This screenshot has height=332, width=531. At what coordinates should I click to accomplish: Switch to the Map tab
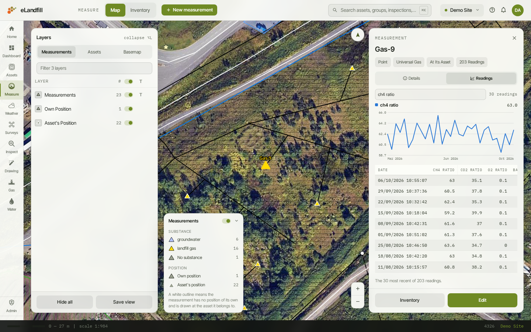115,10
